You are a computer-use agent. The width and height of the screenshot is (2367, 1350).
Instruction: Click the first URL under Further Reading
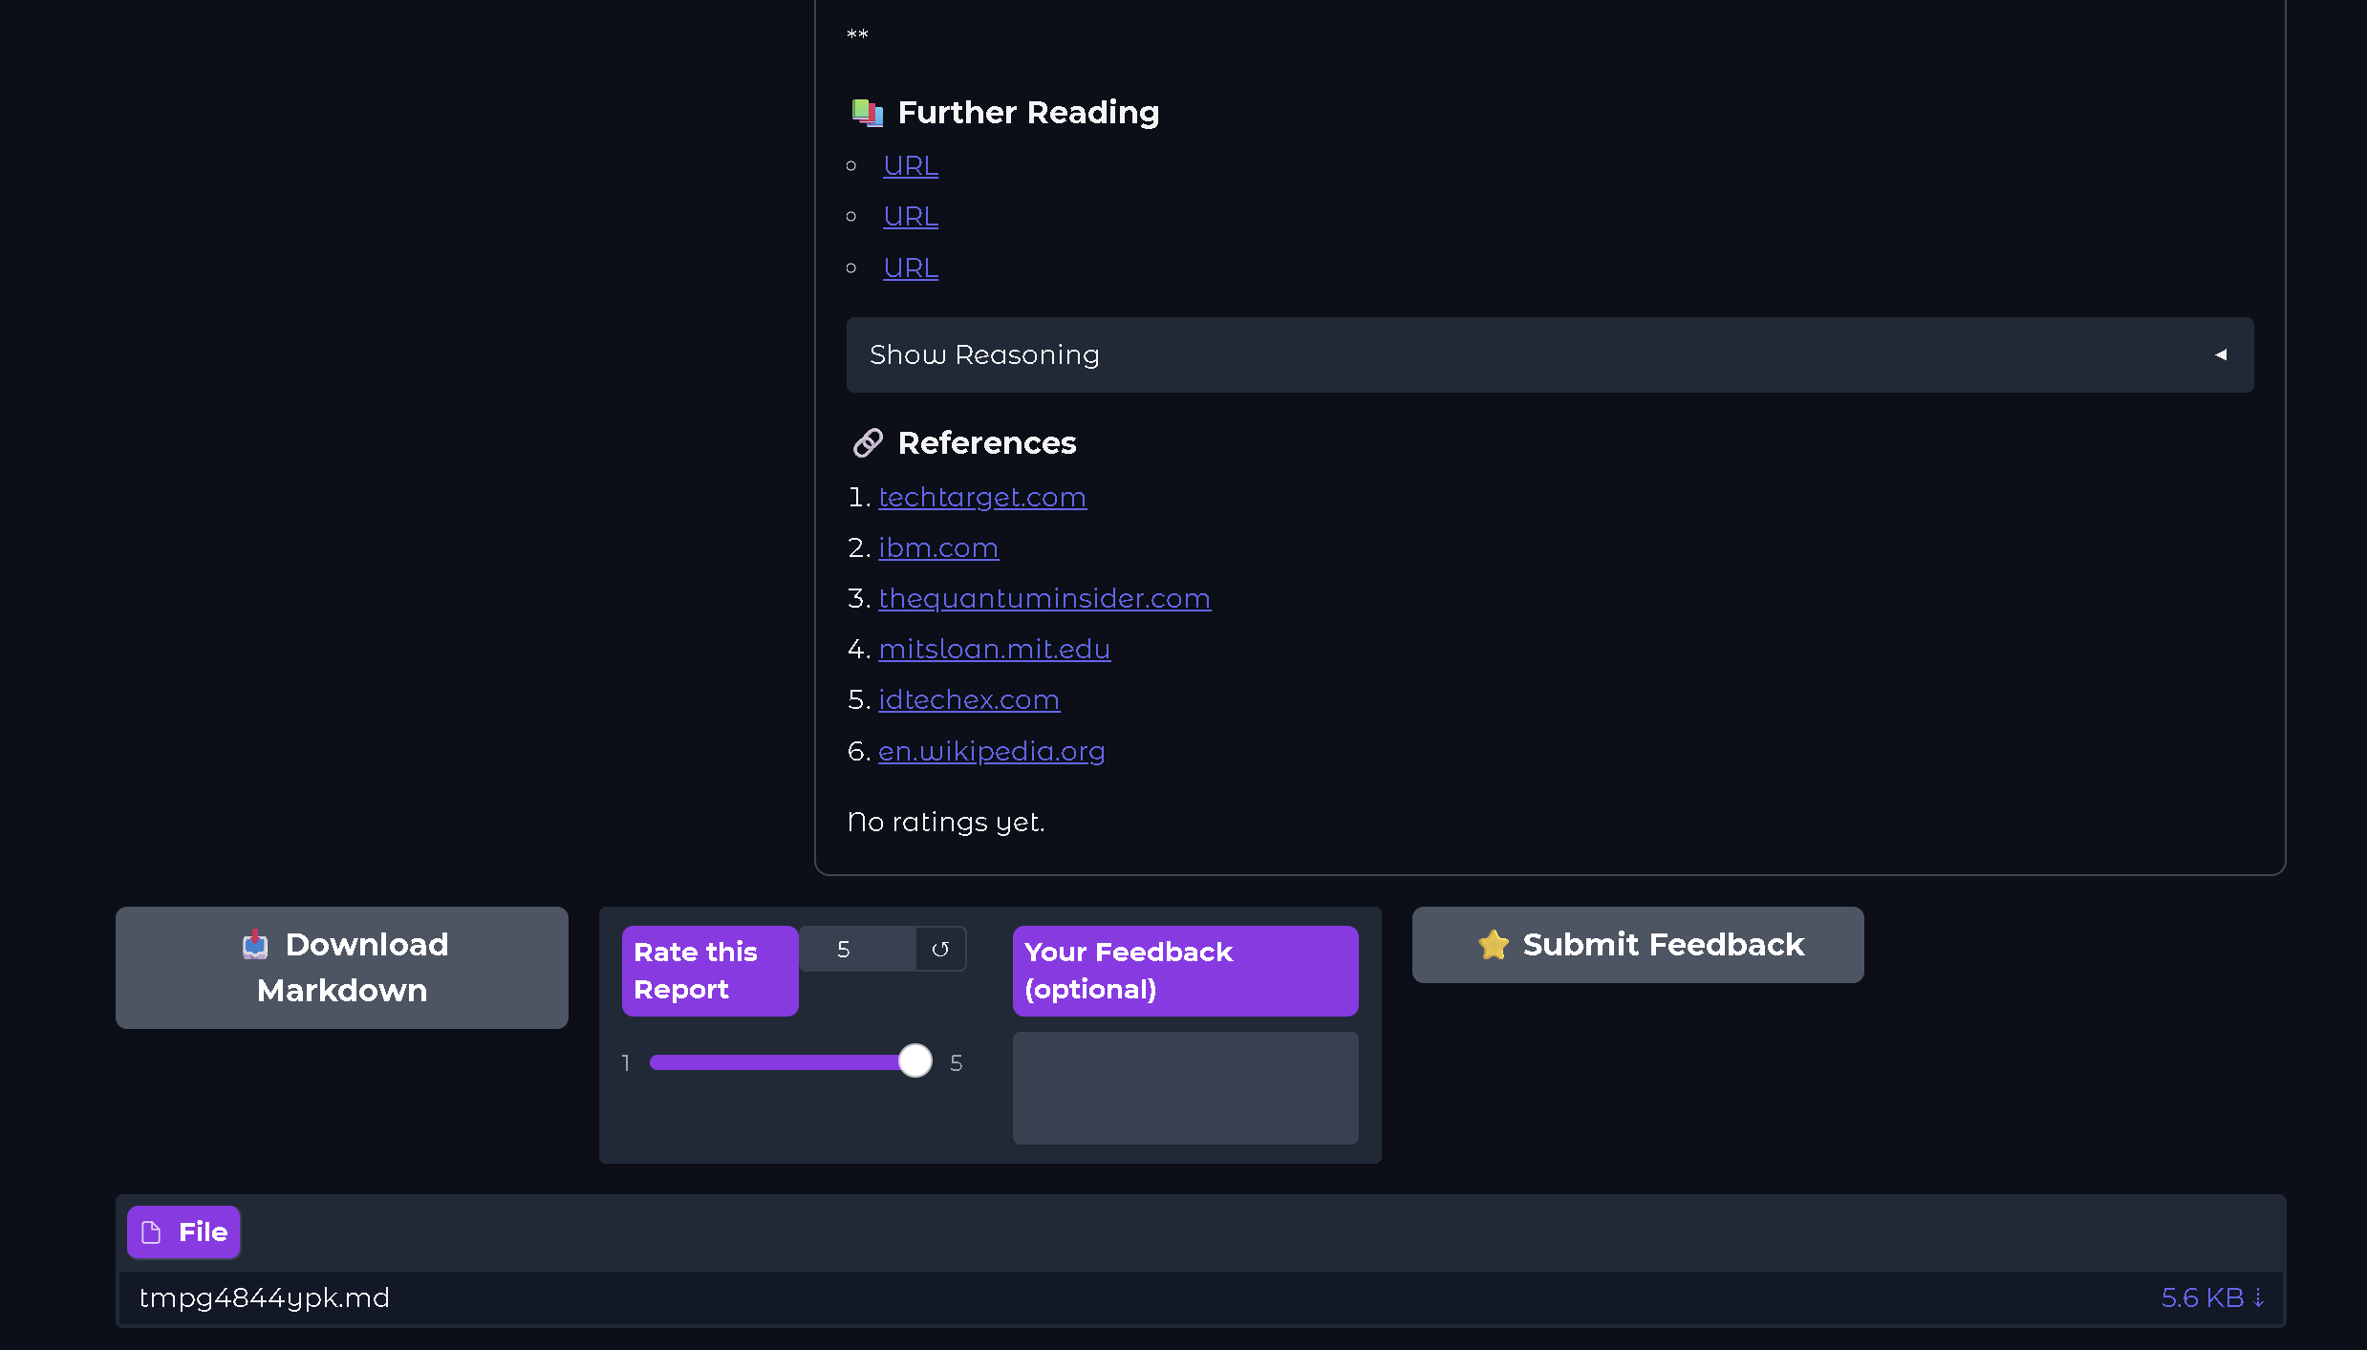coord(911,166)
